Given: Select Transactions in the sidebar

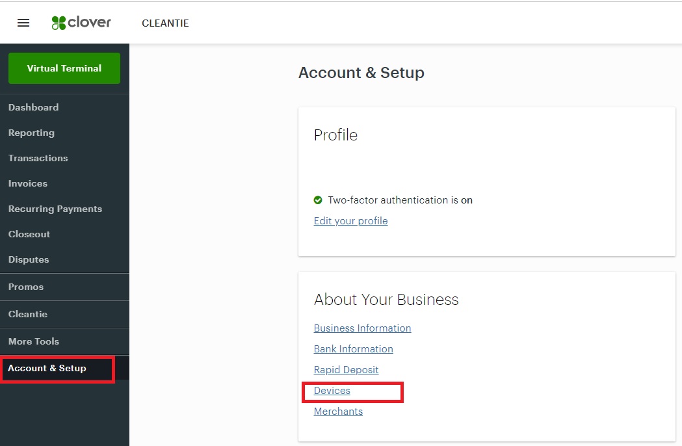Looking at the screenshot, I should tap(38, 158).
